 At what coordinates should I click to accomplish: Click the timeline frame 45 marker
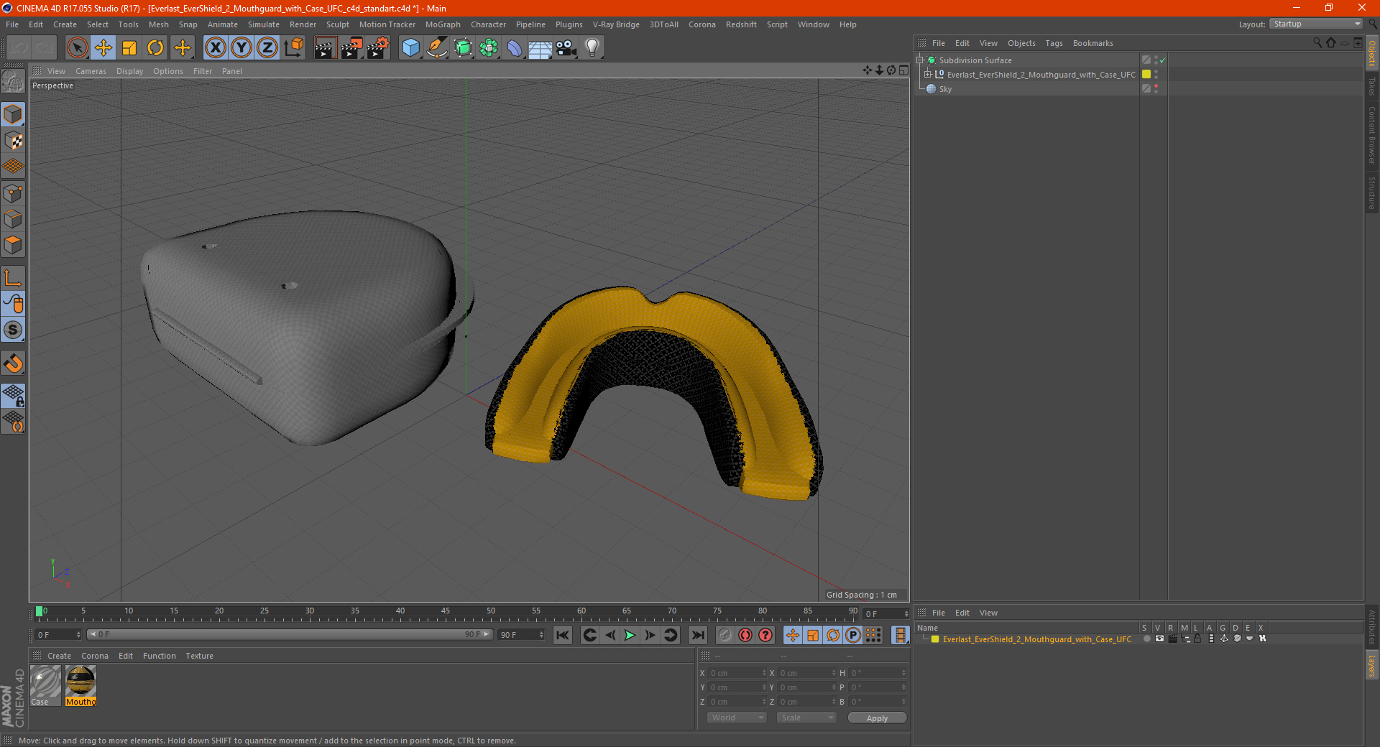[x=446, y=612]
